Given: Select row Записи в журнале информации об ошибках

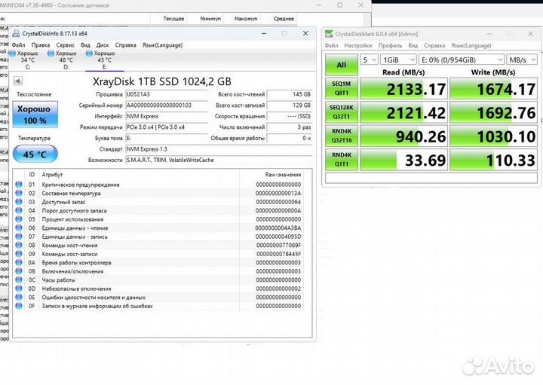Looking at the screenshot, I should point(158,306).
